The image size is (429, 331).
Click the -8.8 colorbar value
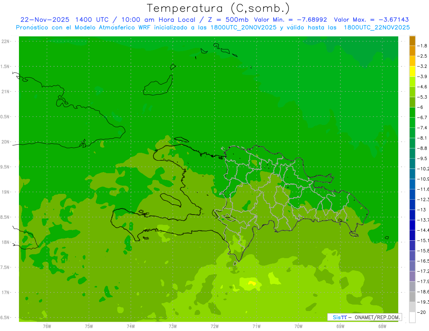[422, 148]
